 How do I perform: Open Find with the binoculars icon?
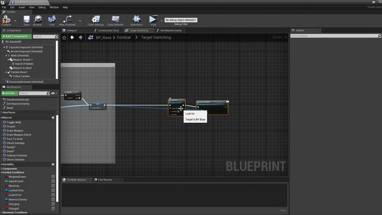pyautogui.click(x=52, y=20)
